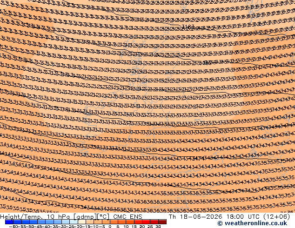Click the '30' legend scale value

158,227
